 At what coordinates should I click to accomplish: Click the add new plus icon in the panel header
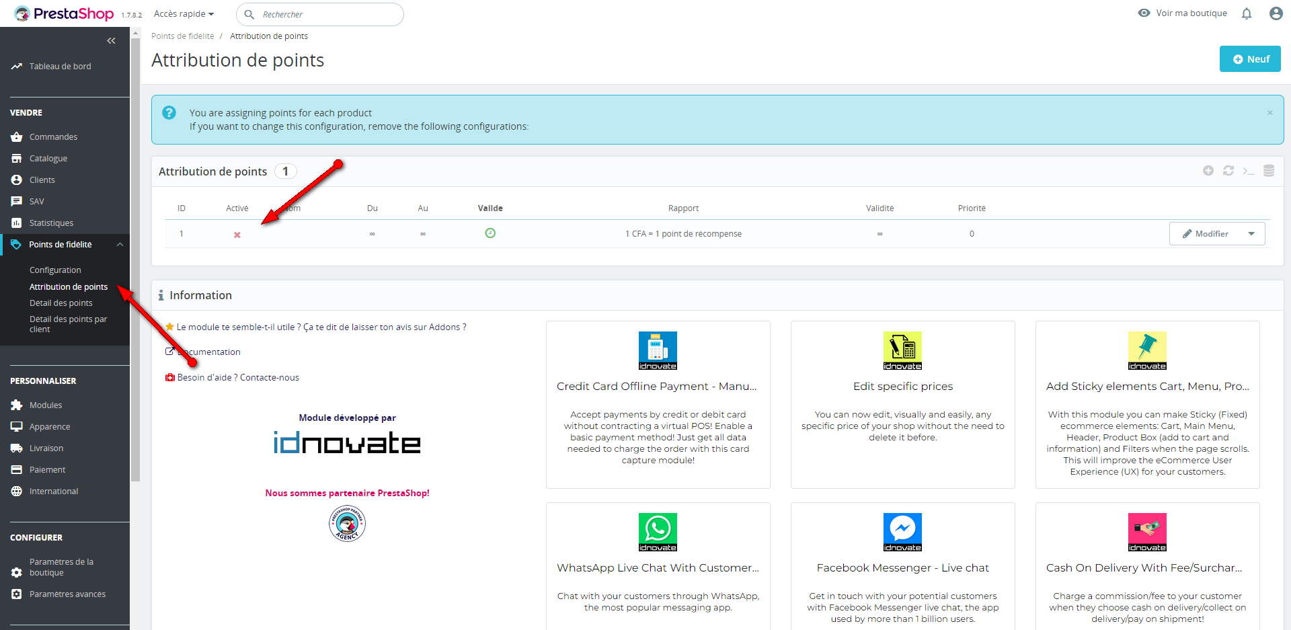[x=1208, y=171]
